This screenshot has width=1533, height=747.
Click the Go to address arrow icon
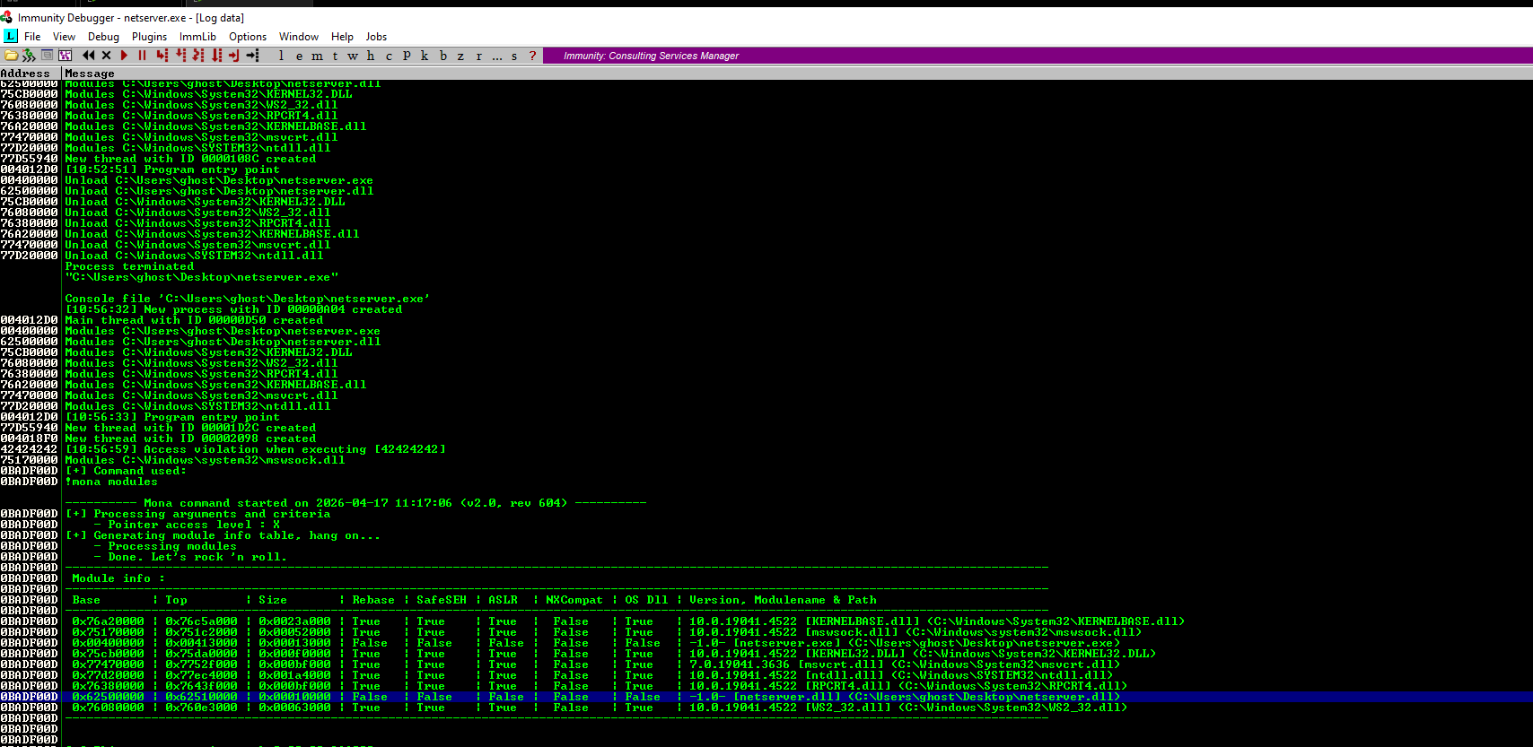(x=253, y=56)
